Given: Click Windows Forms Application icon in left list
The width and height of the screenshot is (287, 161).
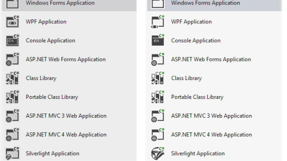Looking at the screenshot, I should point(13,4).
